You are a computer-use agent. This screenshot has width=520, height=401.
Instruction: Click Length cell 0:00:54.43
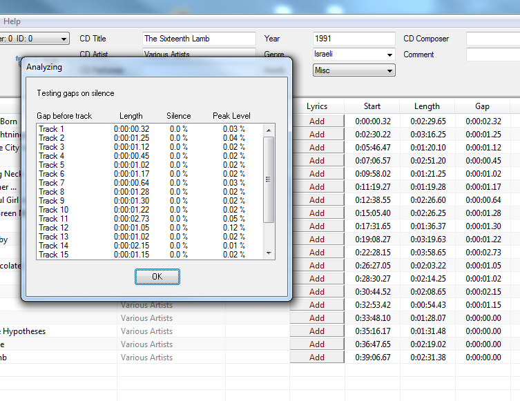(x=427, y=305)
